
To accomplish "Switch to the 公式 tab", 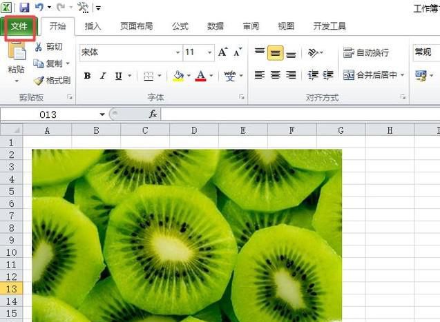I will (180, 26).
